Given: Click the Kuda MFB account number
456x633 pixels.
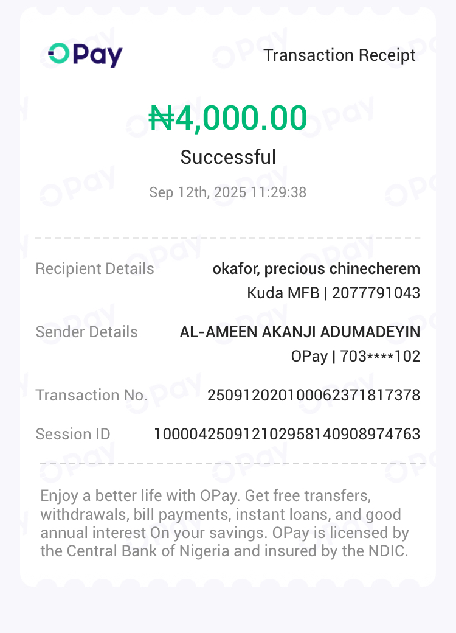Looking at the screenshot, I should [x=333, y=293].
